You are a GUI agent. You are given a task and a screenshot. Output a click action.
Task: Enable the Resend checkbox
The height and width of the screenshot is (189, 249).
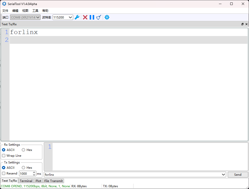(4, 173)
